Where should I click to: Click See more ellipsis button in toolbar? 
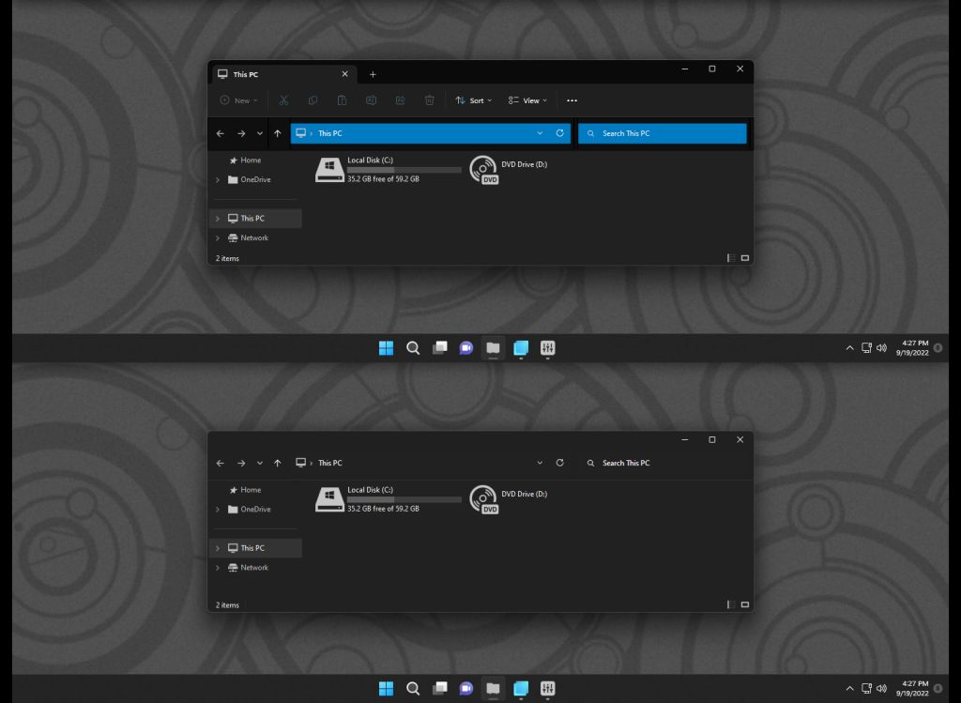(572, 100)
